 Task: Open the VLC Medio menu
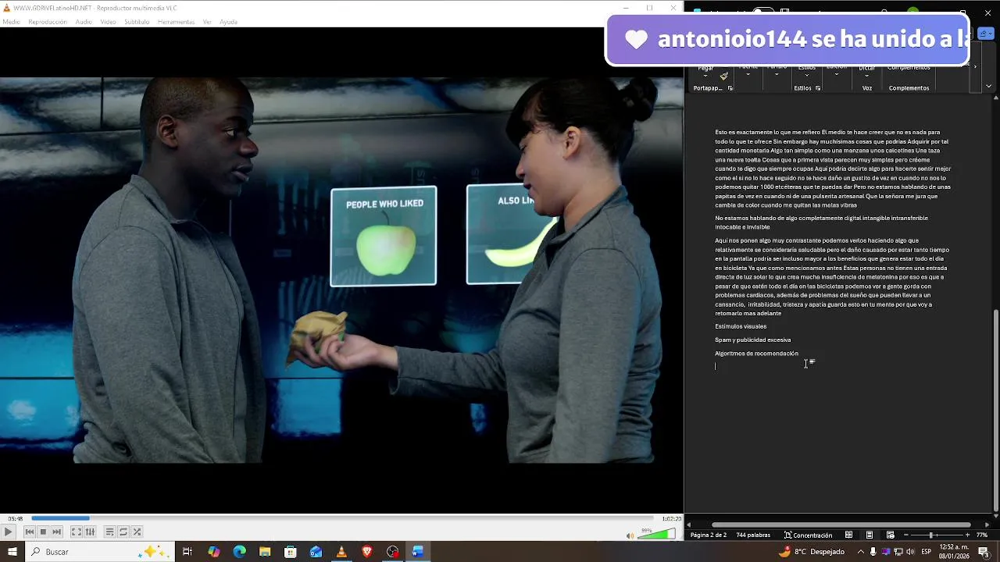(11, 22)
